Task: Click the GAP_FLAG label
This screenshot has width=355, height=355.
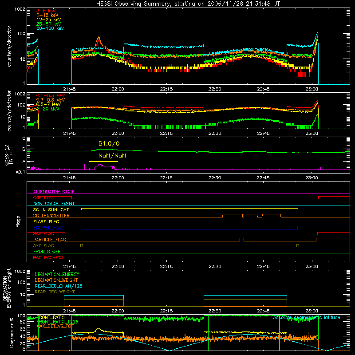Action: pyautogui.click(x=43, y=197)
